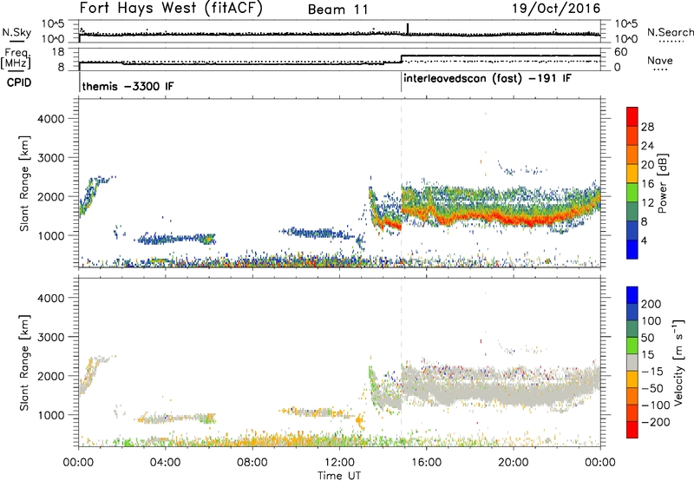Click the 'N.Sky' legend label
The height and width of the screenshot is (481, 694).
point(16,32)
